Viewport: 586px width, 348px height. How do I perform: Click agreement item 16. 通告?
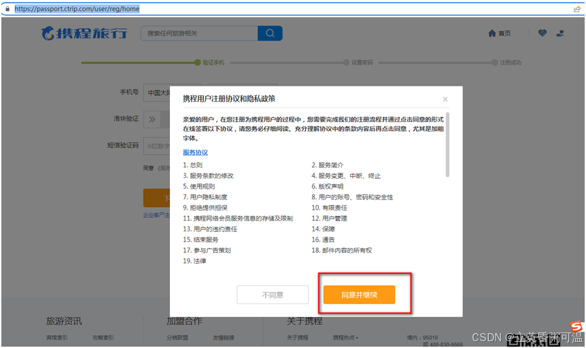[323, 239]
